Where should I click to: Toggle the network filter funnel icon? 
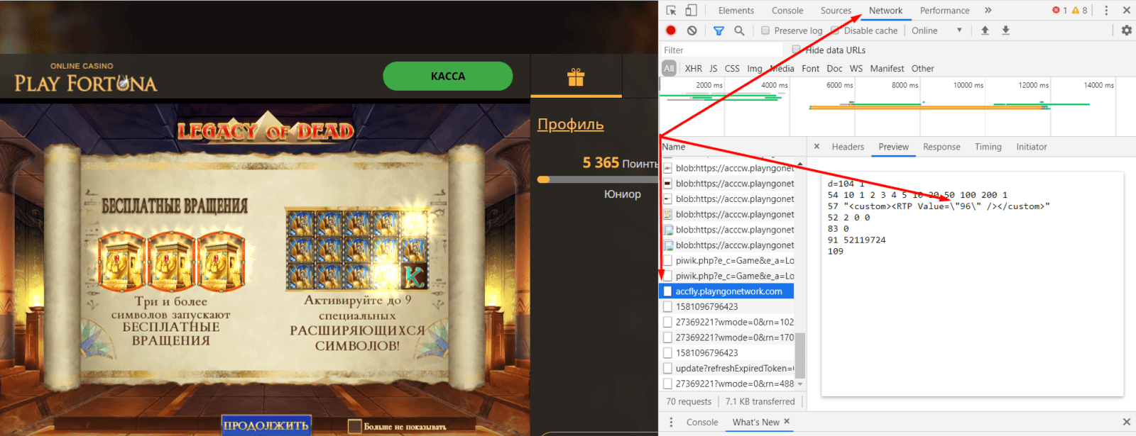[719, 30]
